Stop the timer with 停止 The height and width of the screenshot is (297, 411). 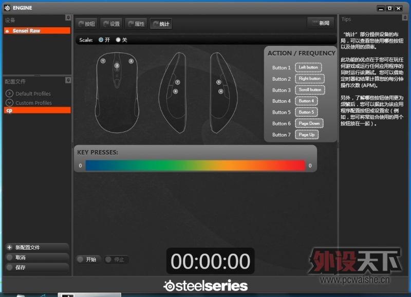117,259
